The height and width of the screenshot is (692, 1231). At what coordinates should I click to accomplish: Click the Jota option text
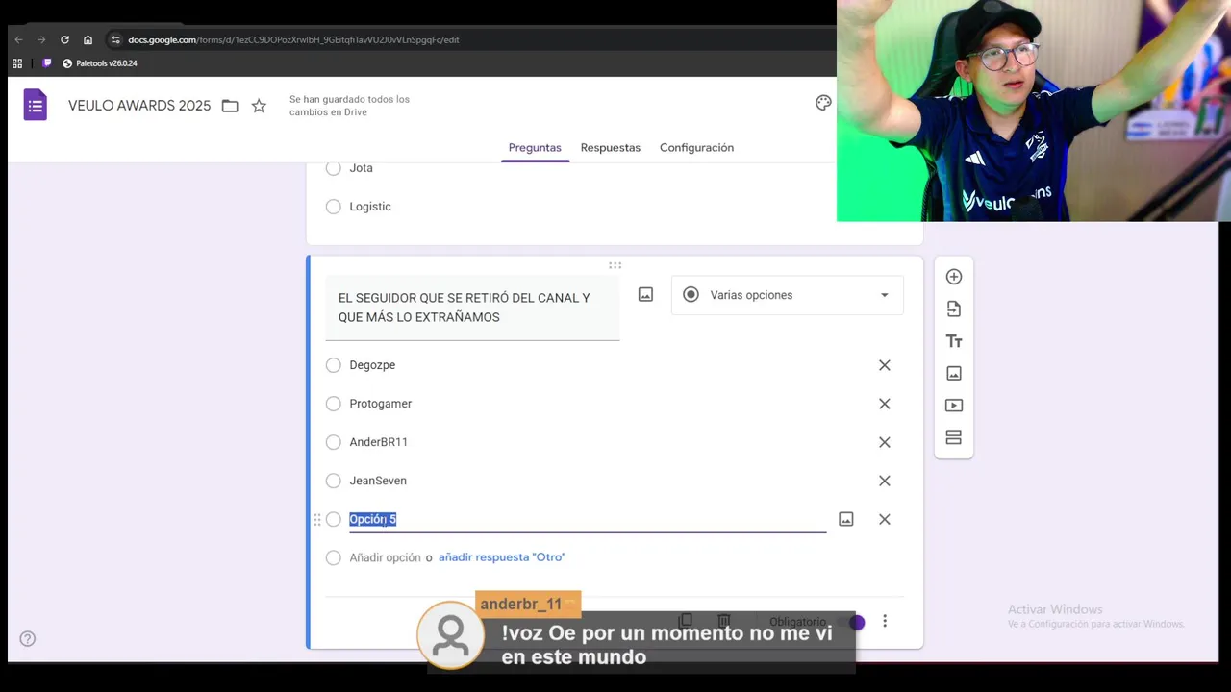362,168
